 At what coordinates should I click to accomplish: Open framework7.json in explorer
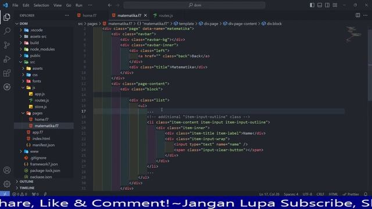click(x=44, y=164)
